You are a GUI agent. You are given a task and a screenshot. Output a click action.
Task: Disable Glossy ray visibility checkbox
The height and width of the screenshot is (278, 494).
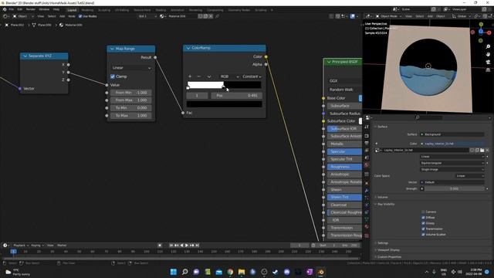(423, 223)
